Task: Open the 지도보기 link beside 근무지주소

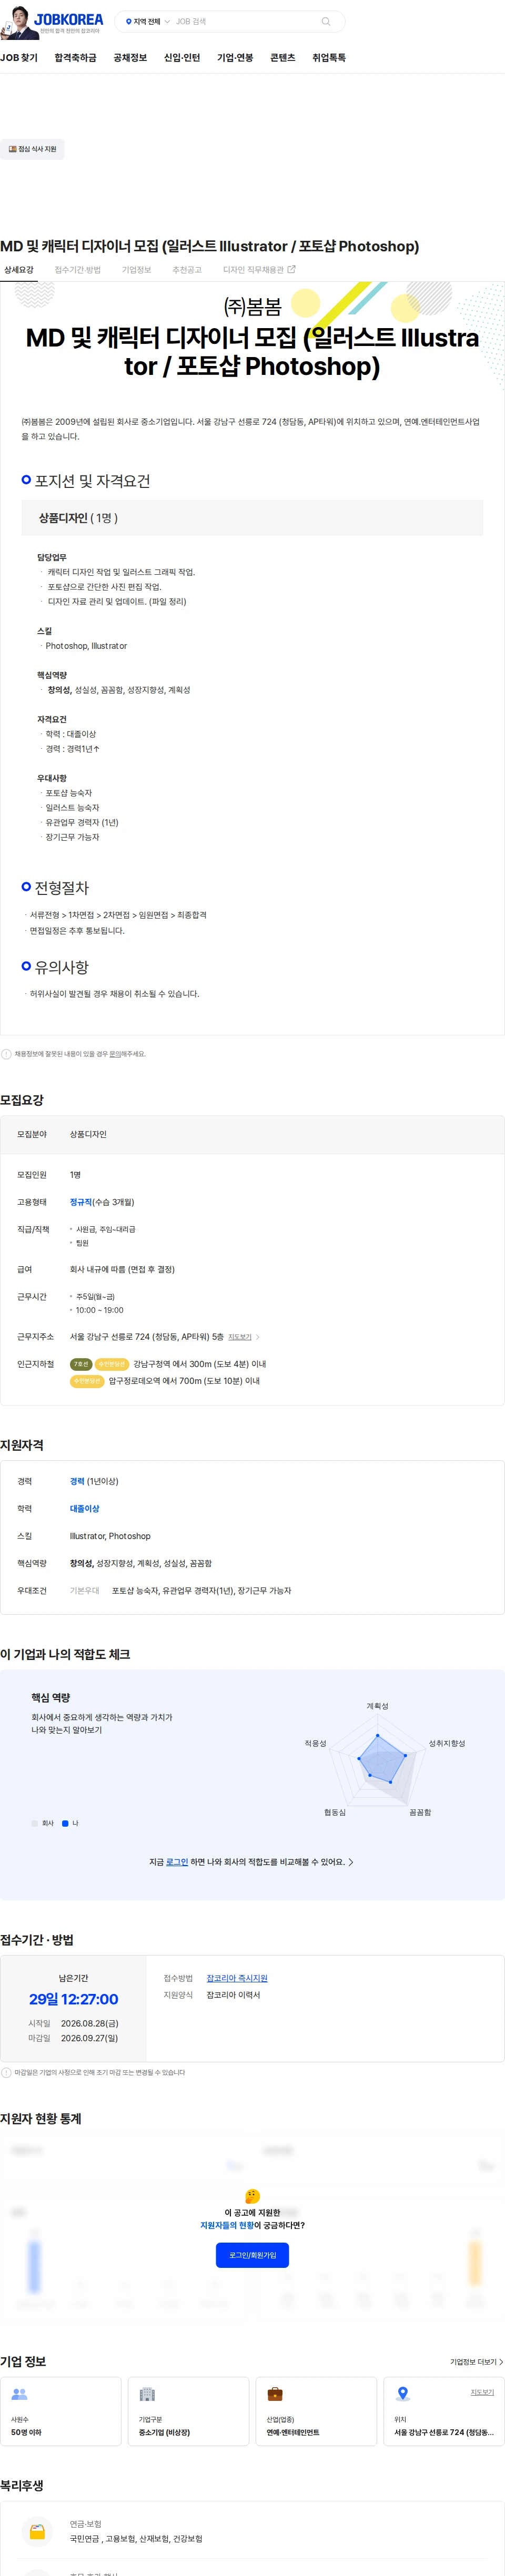Action: pyautogui.click(x=240, y=1337)
